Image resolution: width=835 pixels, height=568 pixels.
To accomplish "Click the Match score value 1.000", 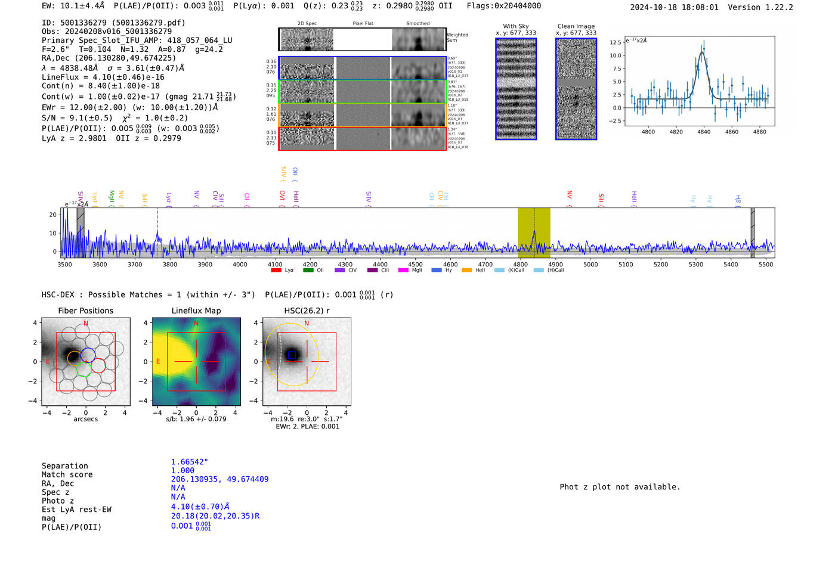I will point(183,470).
